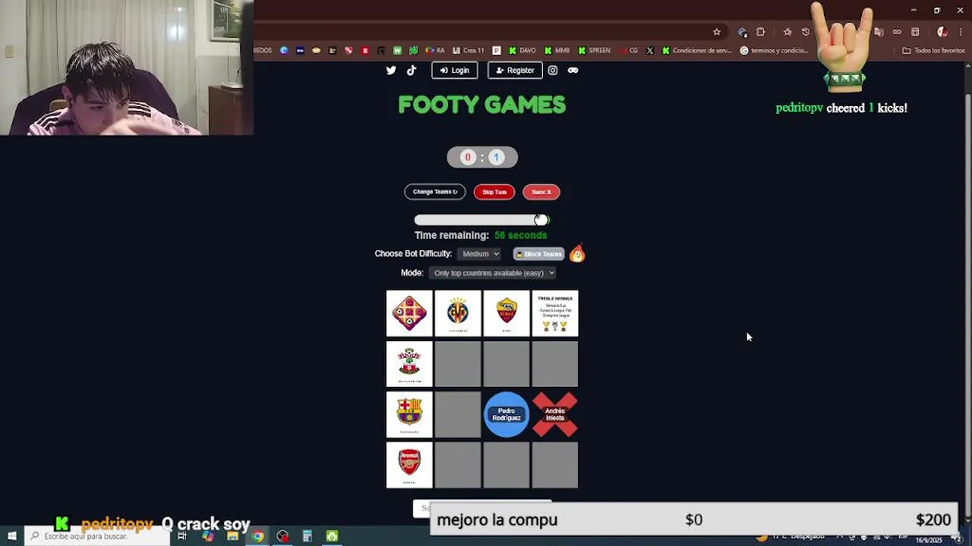Screen dimensions: 972x546
Task: Open the X bookmark icon
Action: [650, 51]
